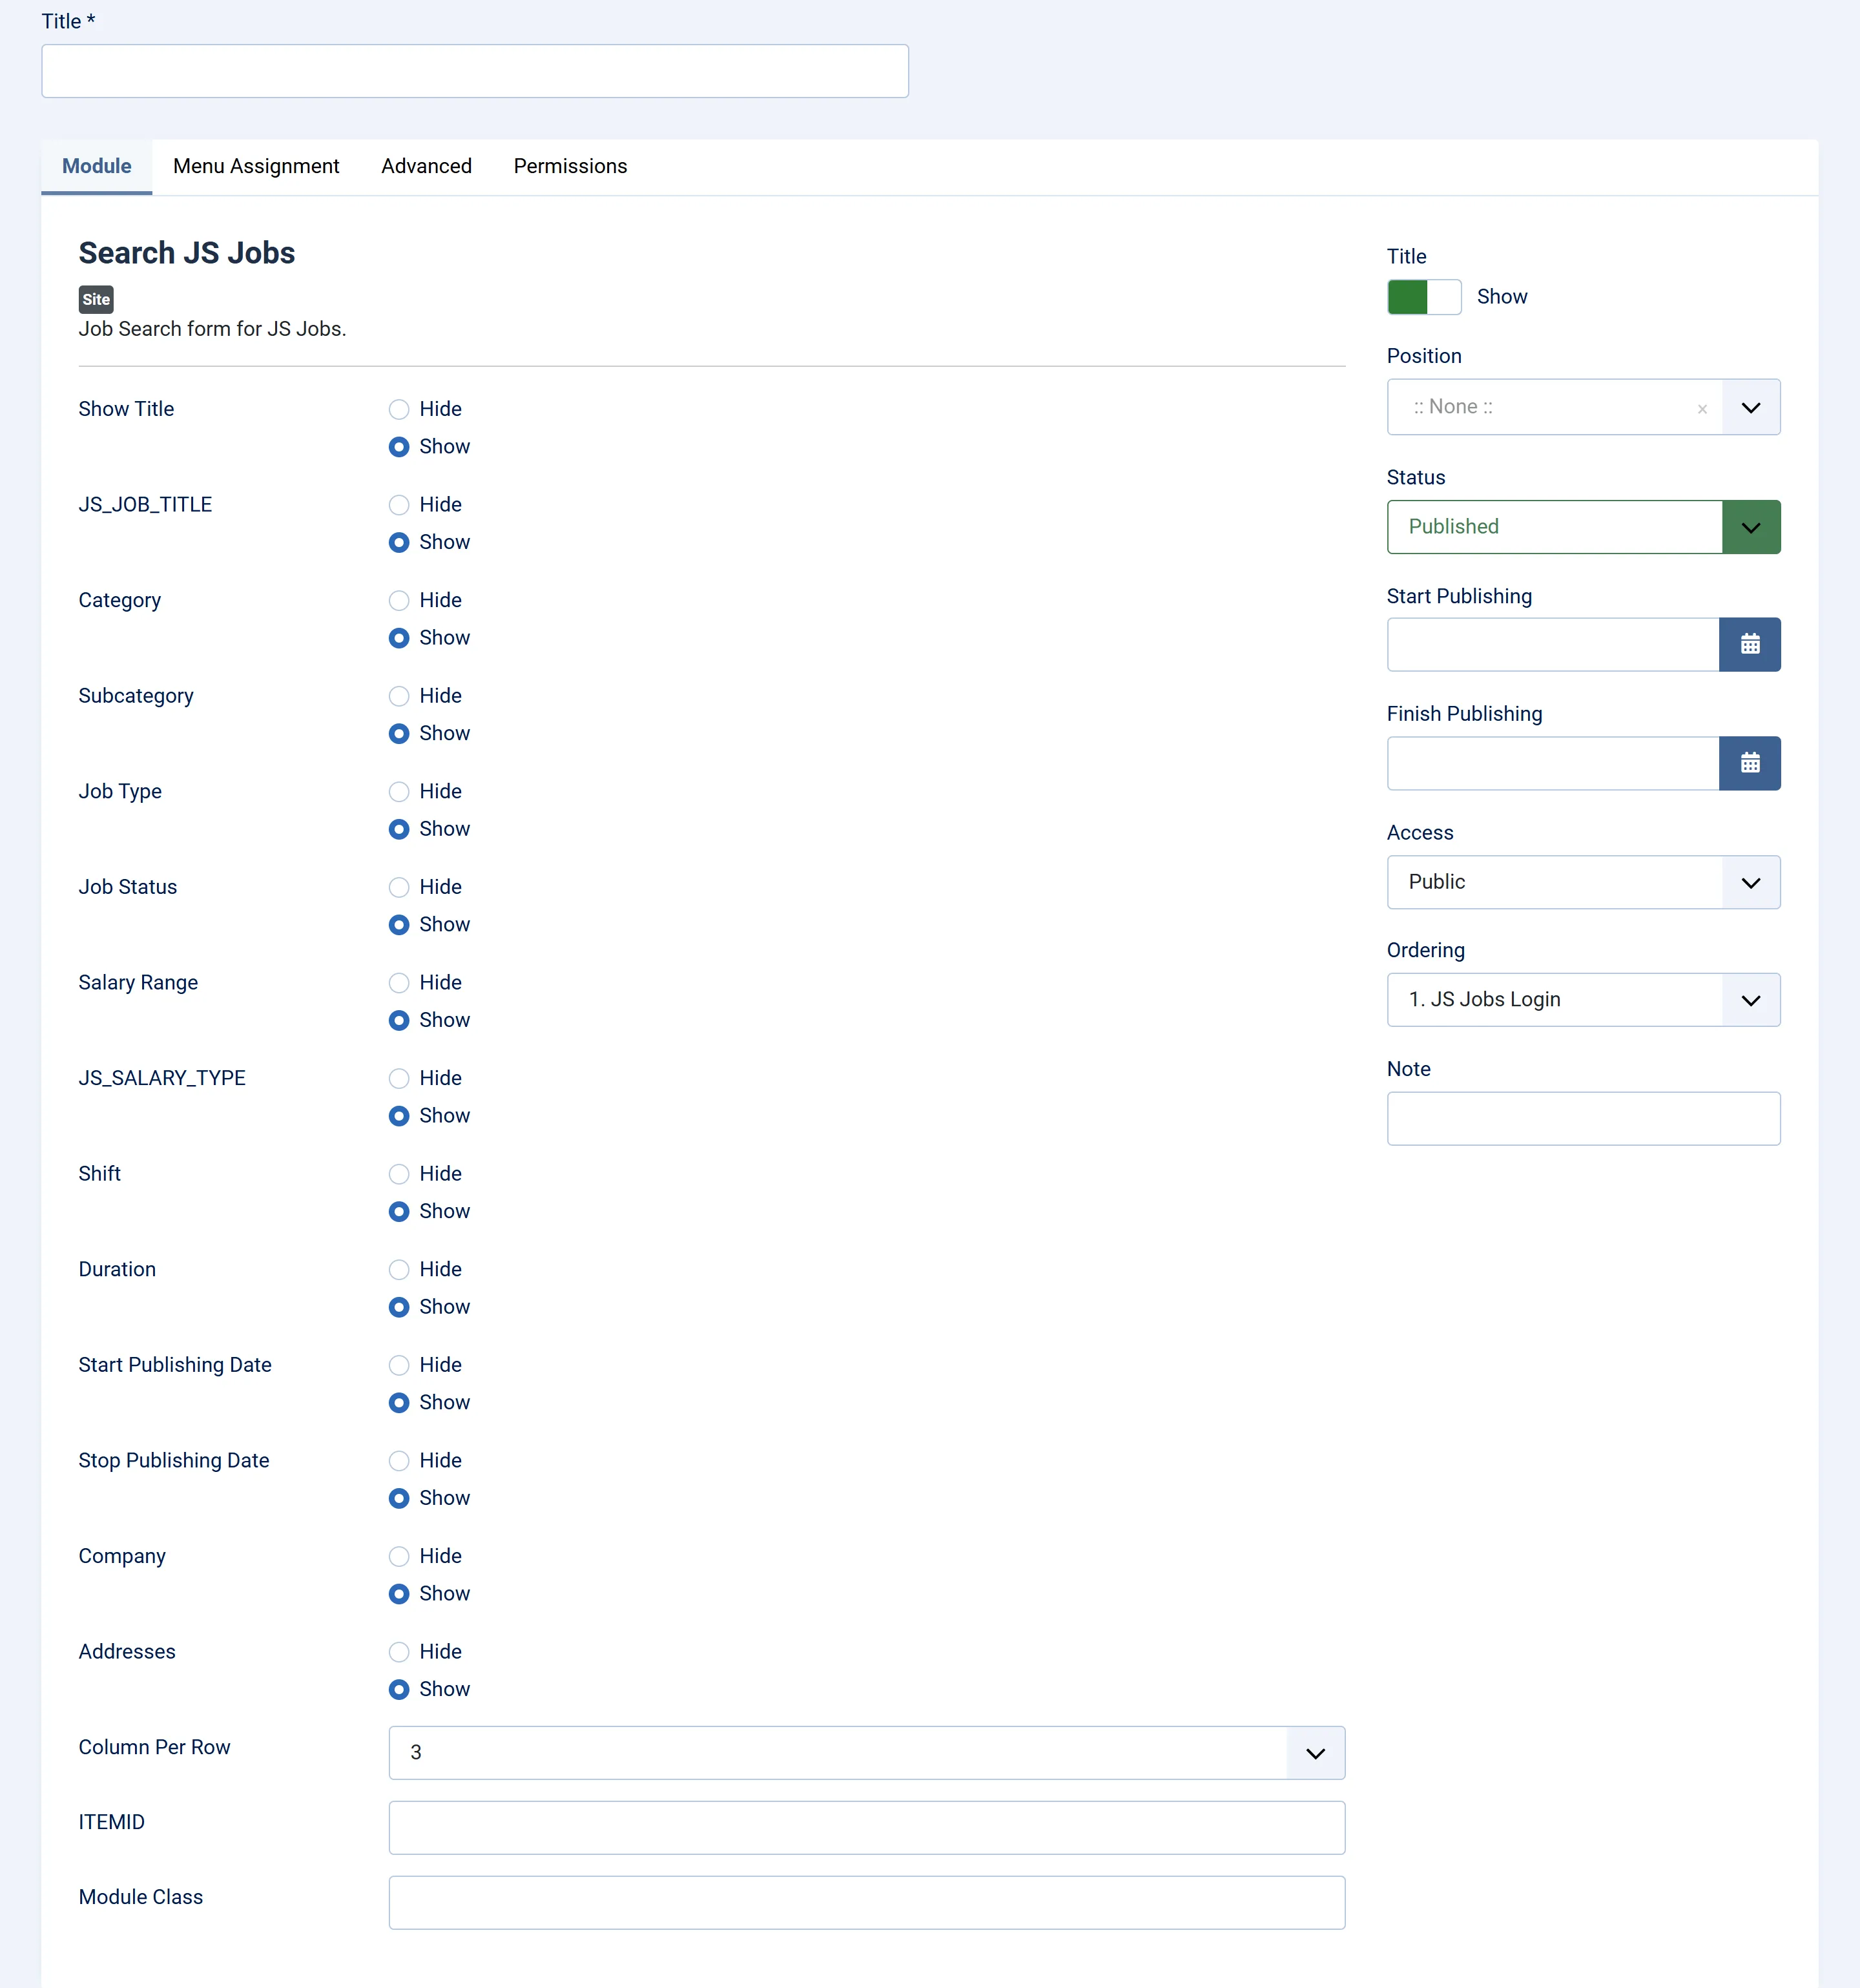The width and height of the screenshot is (1860, 1988).
Task: Switch to the Permissions tab
Action: click(570, 166)
